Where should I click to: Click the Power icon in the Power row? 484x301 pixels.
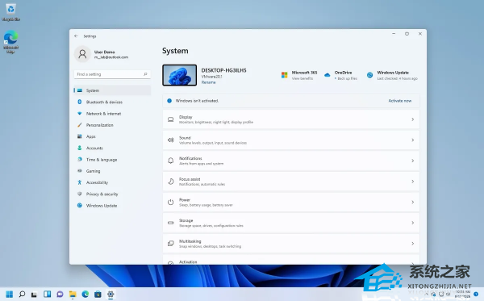coord(171,203)
